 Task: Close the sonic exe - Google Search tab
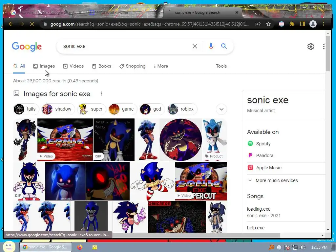click(237, 12)
